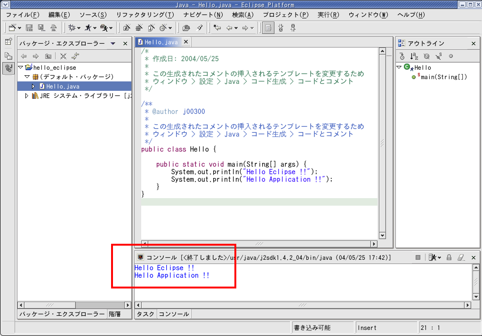This screenshot has width=482, height=336.
Task: Open the 実行(R) menu
Action: click(328, 15)
